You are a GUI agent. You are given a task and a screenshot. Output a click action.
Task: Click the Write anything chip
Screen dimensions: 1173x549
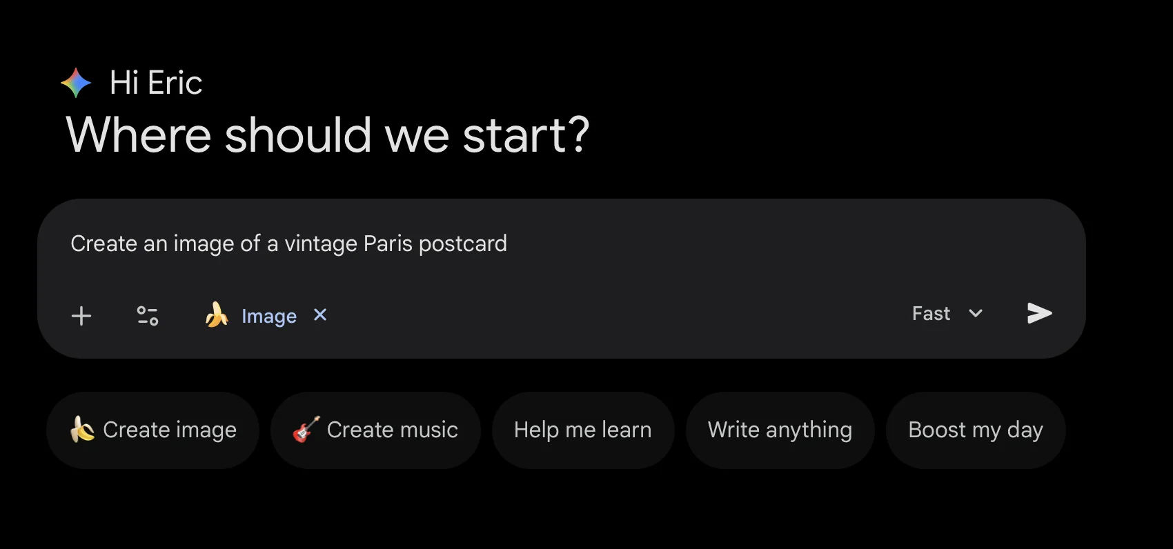point(778,430)
